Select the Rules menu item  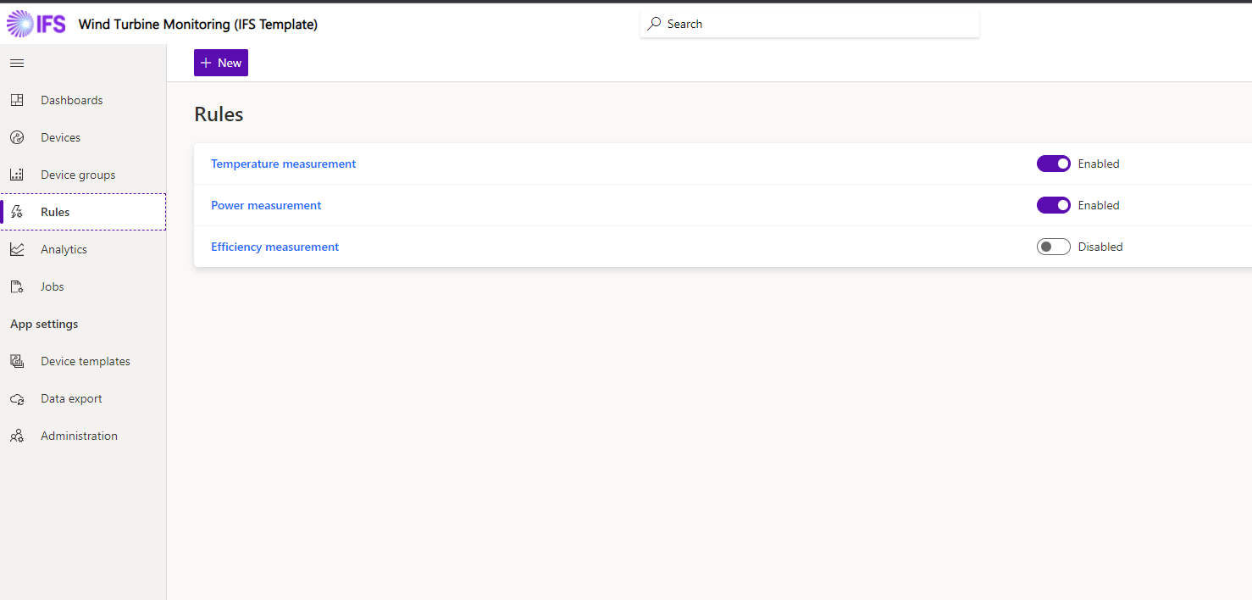point(55,212)
